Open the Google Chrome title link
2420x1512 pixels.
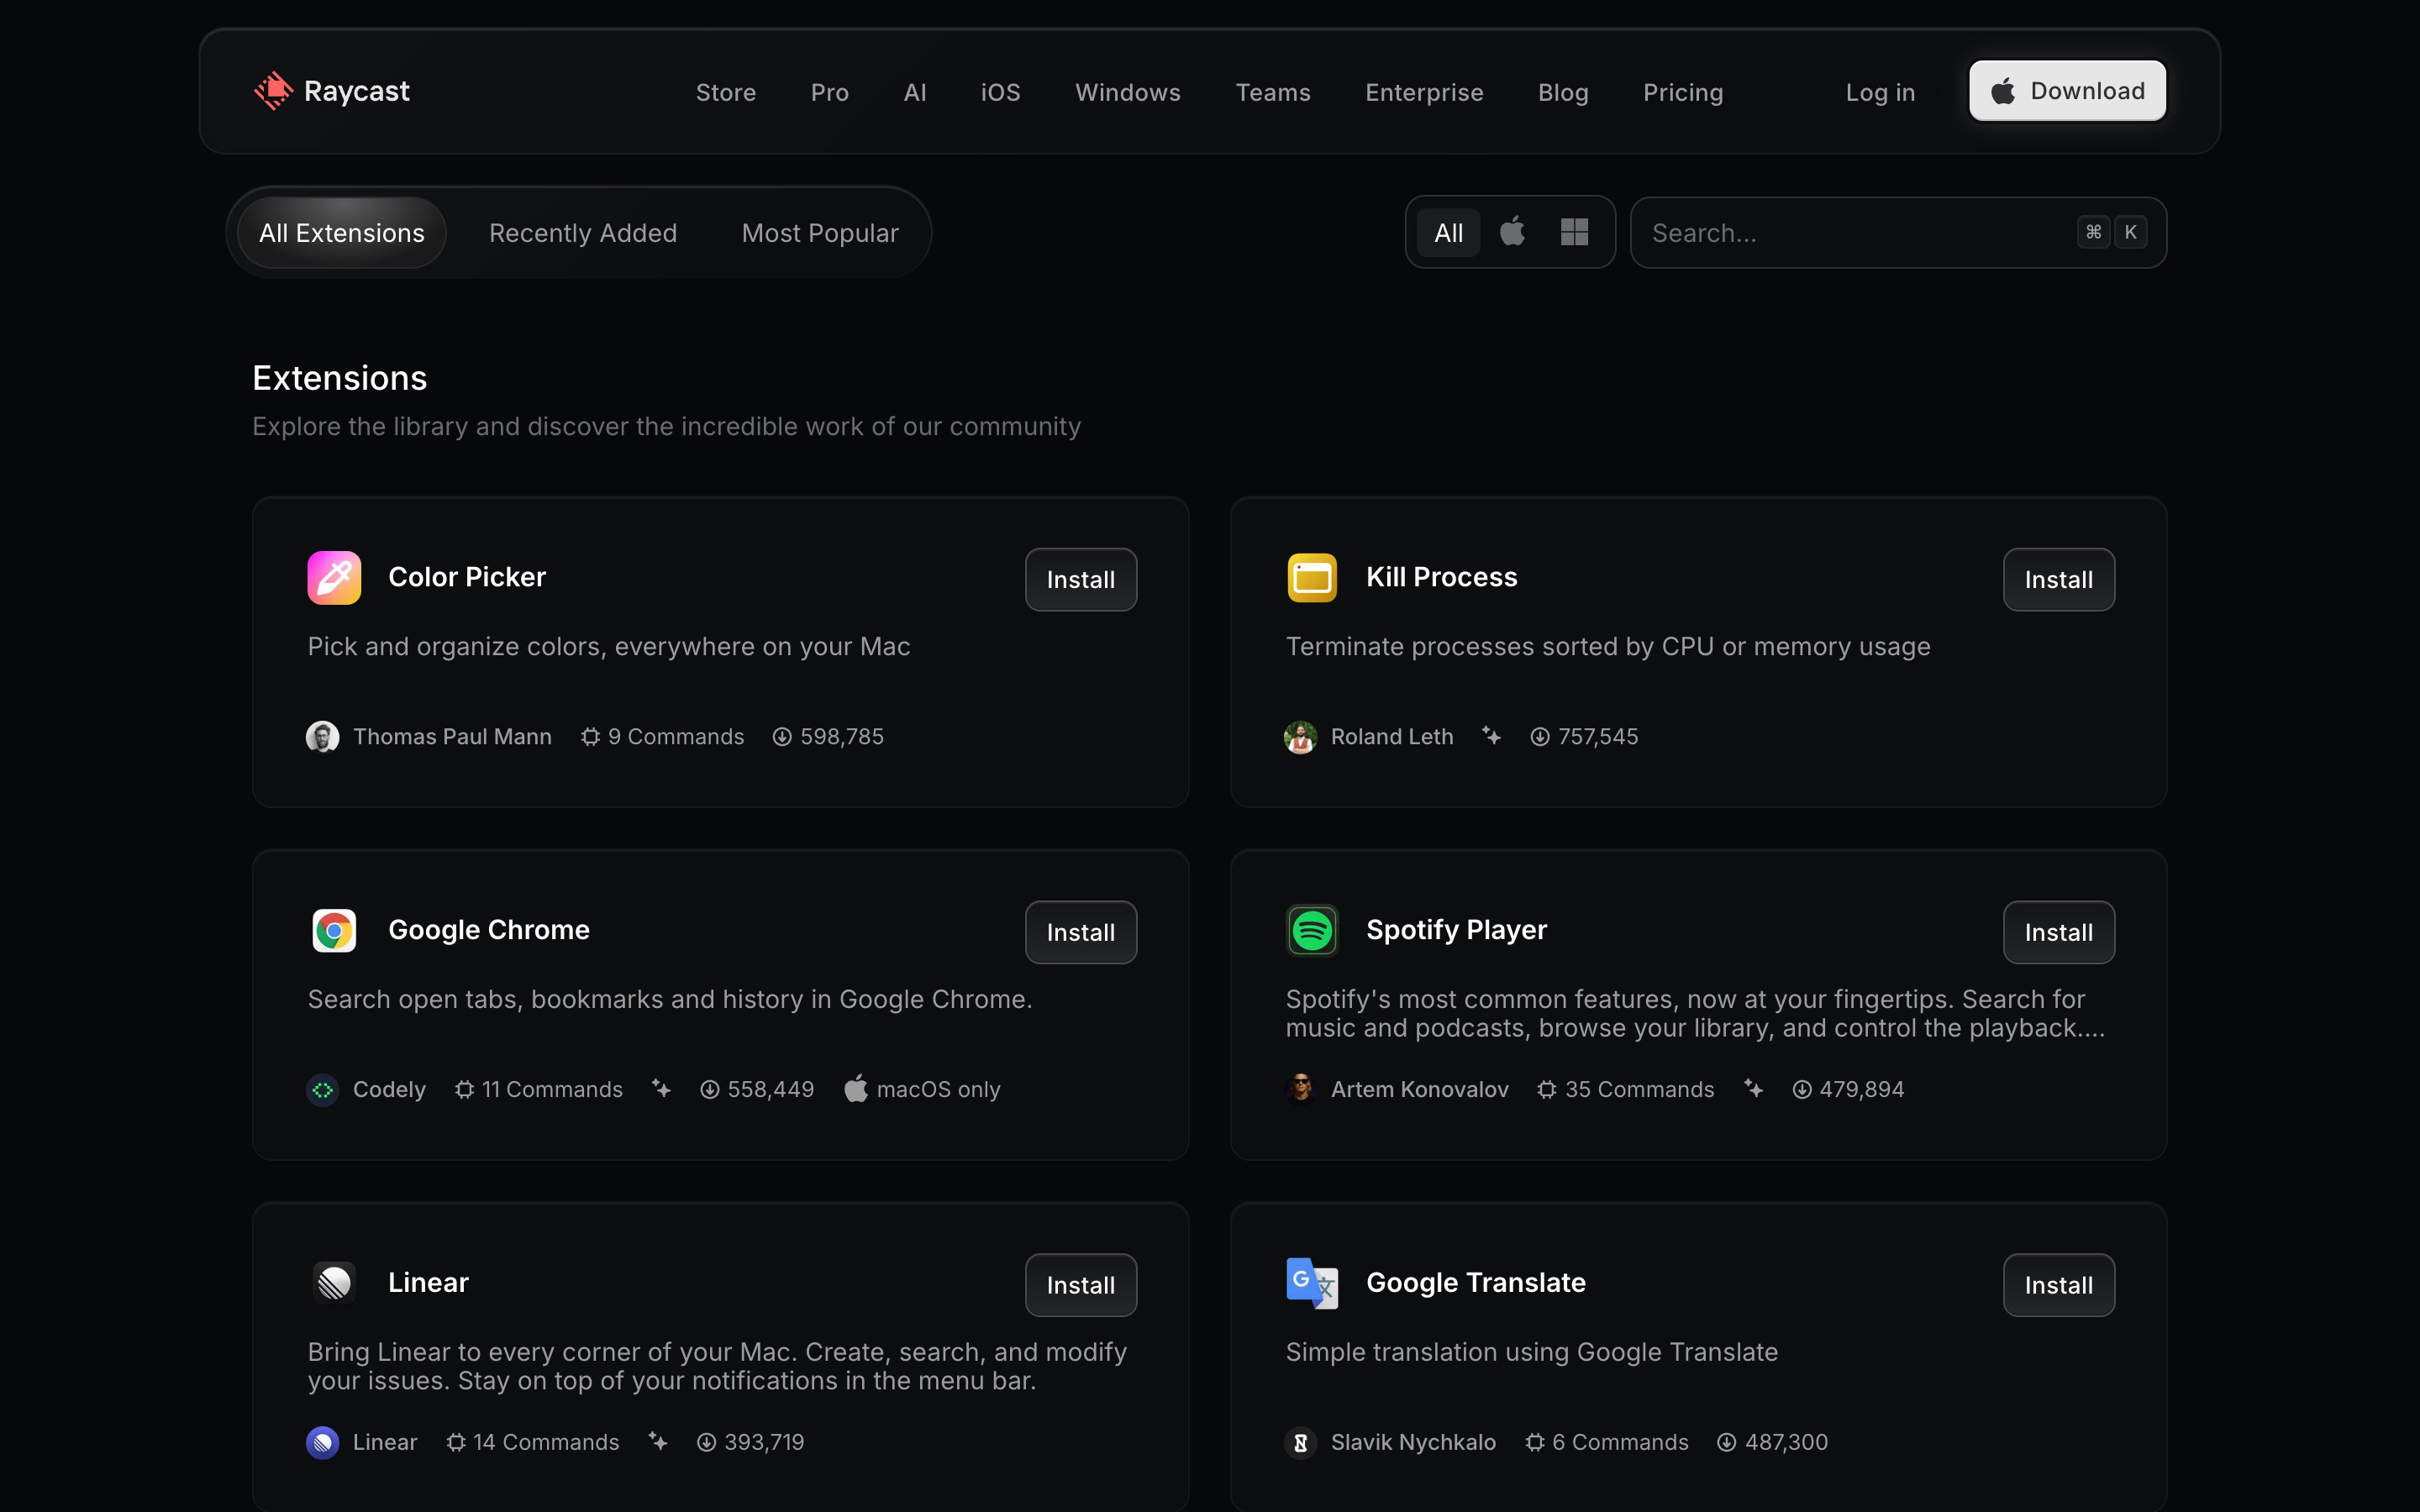click(x=489, y=930)
